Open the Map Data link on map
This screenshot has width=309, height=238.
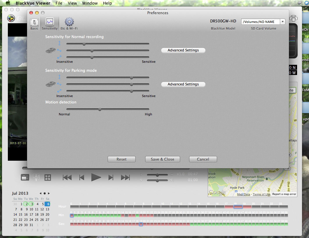pos(243,194)
